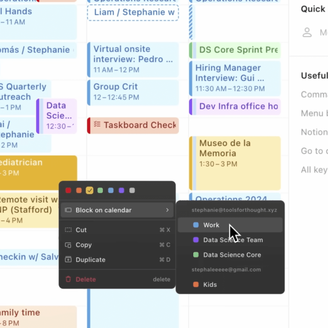Image resolution: width=328 pixels, height=328 pixels.
Task: Open Virtual onsite interview: Pedro event
Action: (x=133, y=60)
